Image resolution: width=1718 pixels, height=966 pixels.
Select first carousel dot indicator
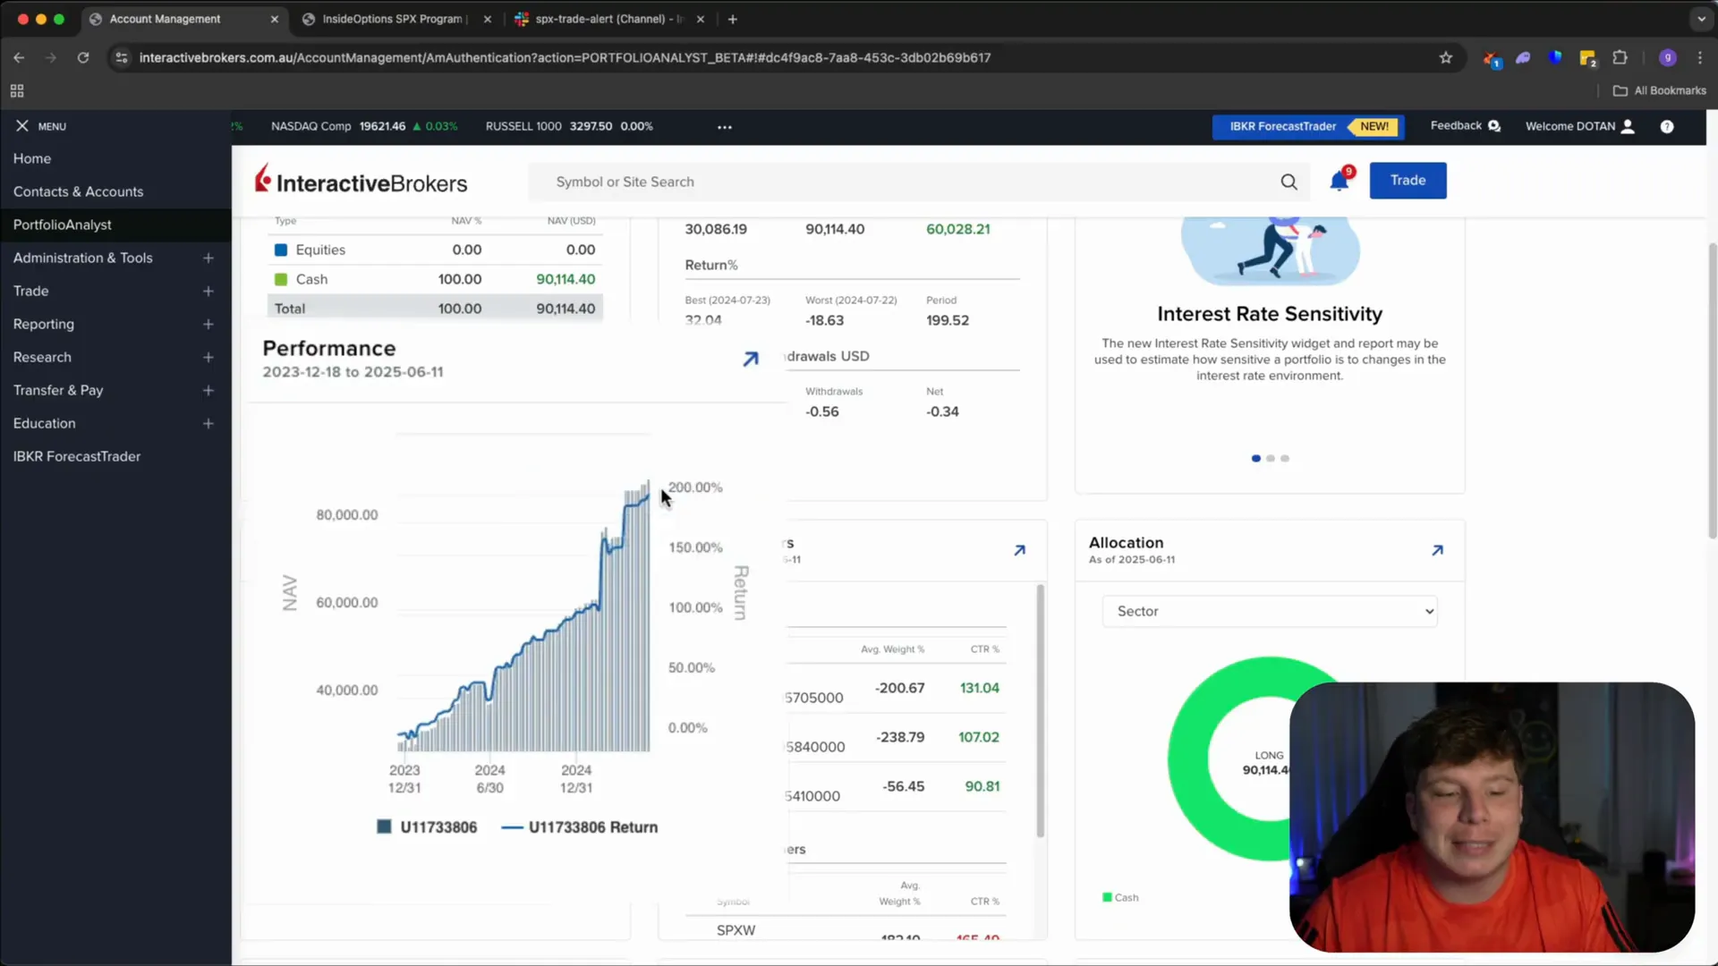[x=1255, y=458]
